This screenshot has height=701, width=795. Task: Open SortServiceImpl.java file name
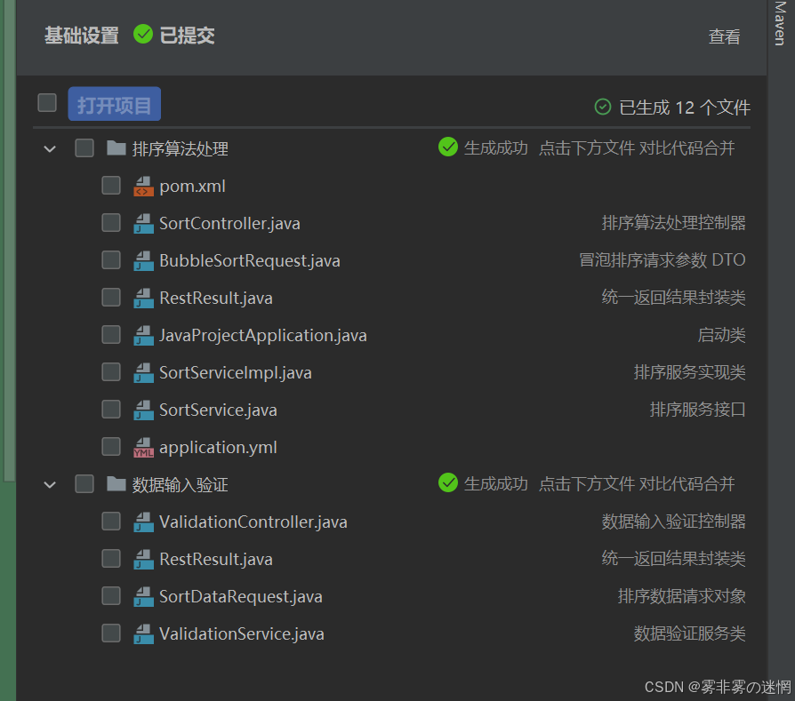tap(236, 373)
